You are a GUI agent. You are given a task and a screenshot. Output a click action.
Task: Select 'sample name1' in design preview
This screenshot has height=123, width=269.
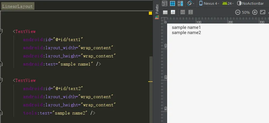(186, 28)
